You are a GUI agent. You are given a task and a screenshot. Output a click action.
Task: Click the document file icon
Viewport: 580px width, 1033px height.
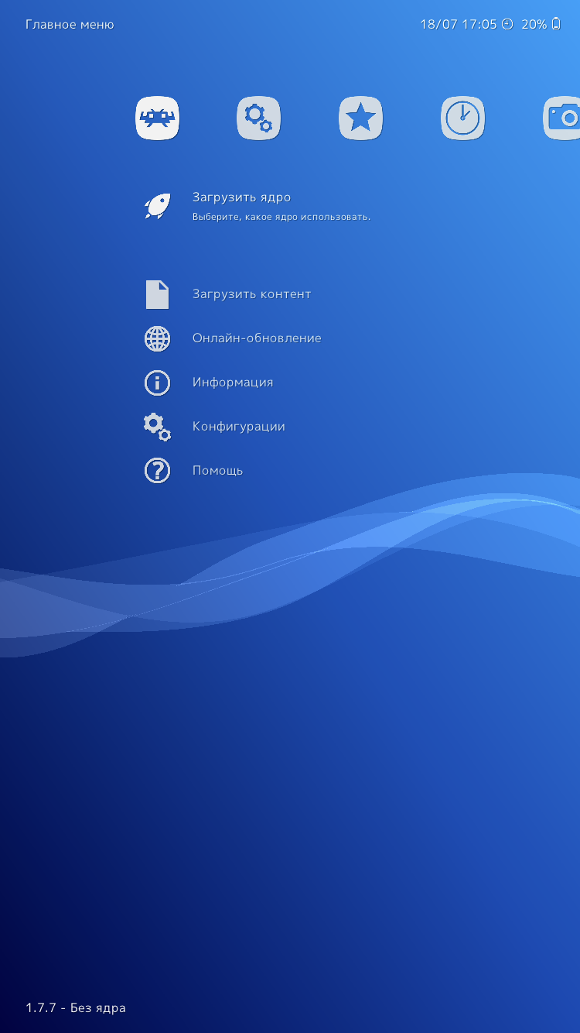tap(157, 294)
